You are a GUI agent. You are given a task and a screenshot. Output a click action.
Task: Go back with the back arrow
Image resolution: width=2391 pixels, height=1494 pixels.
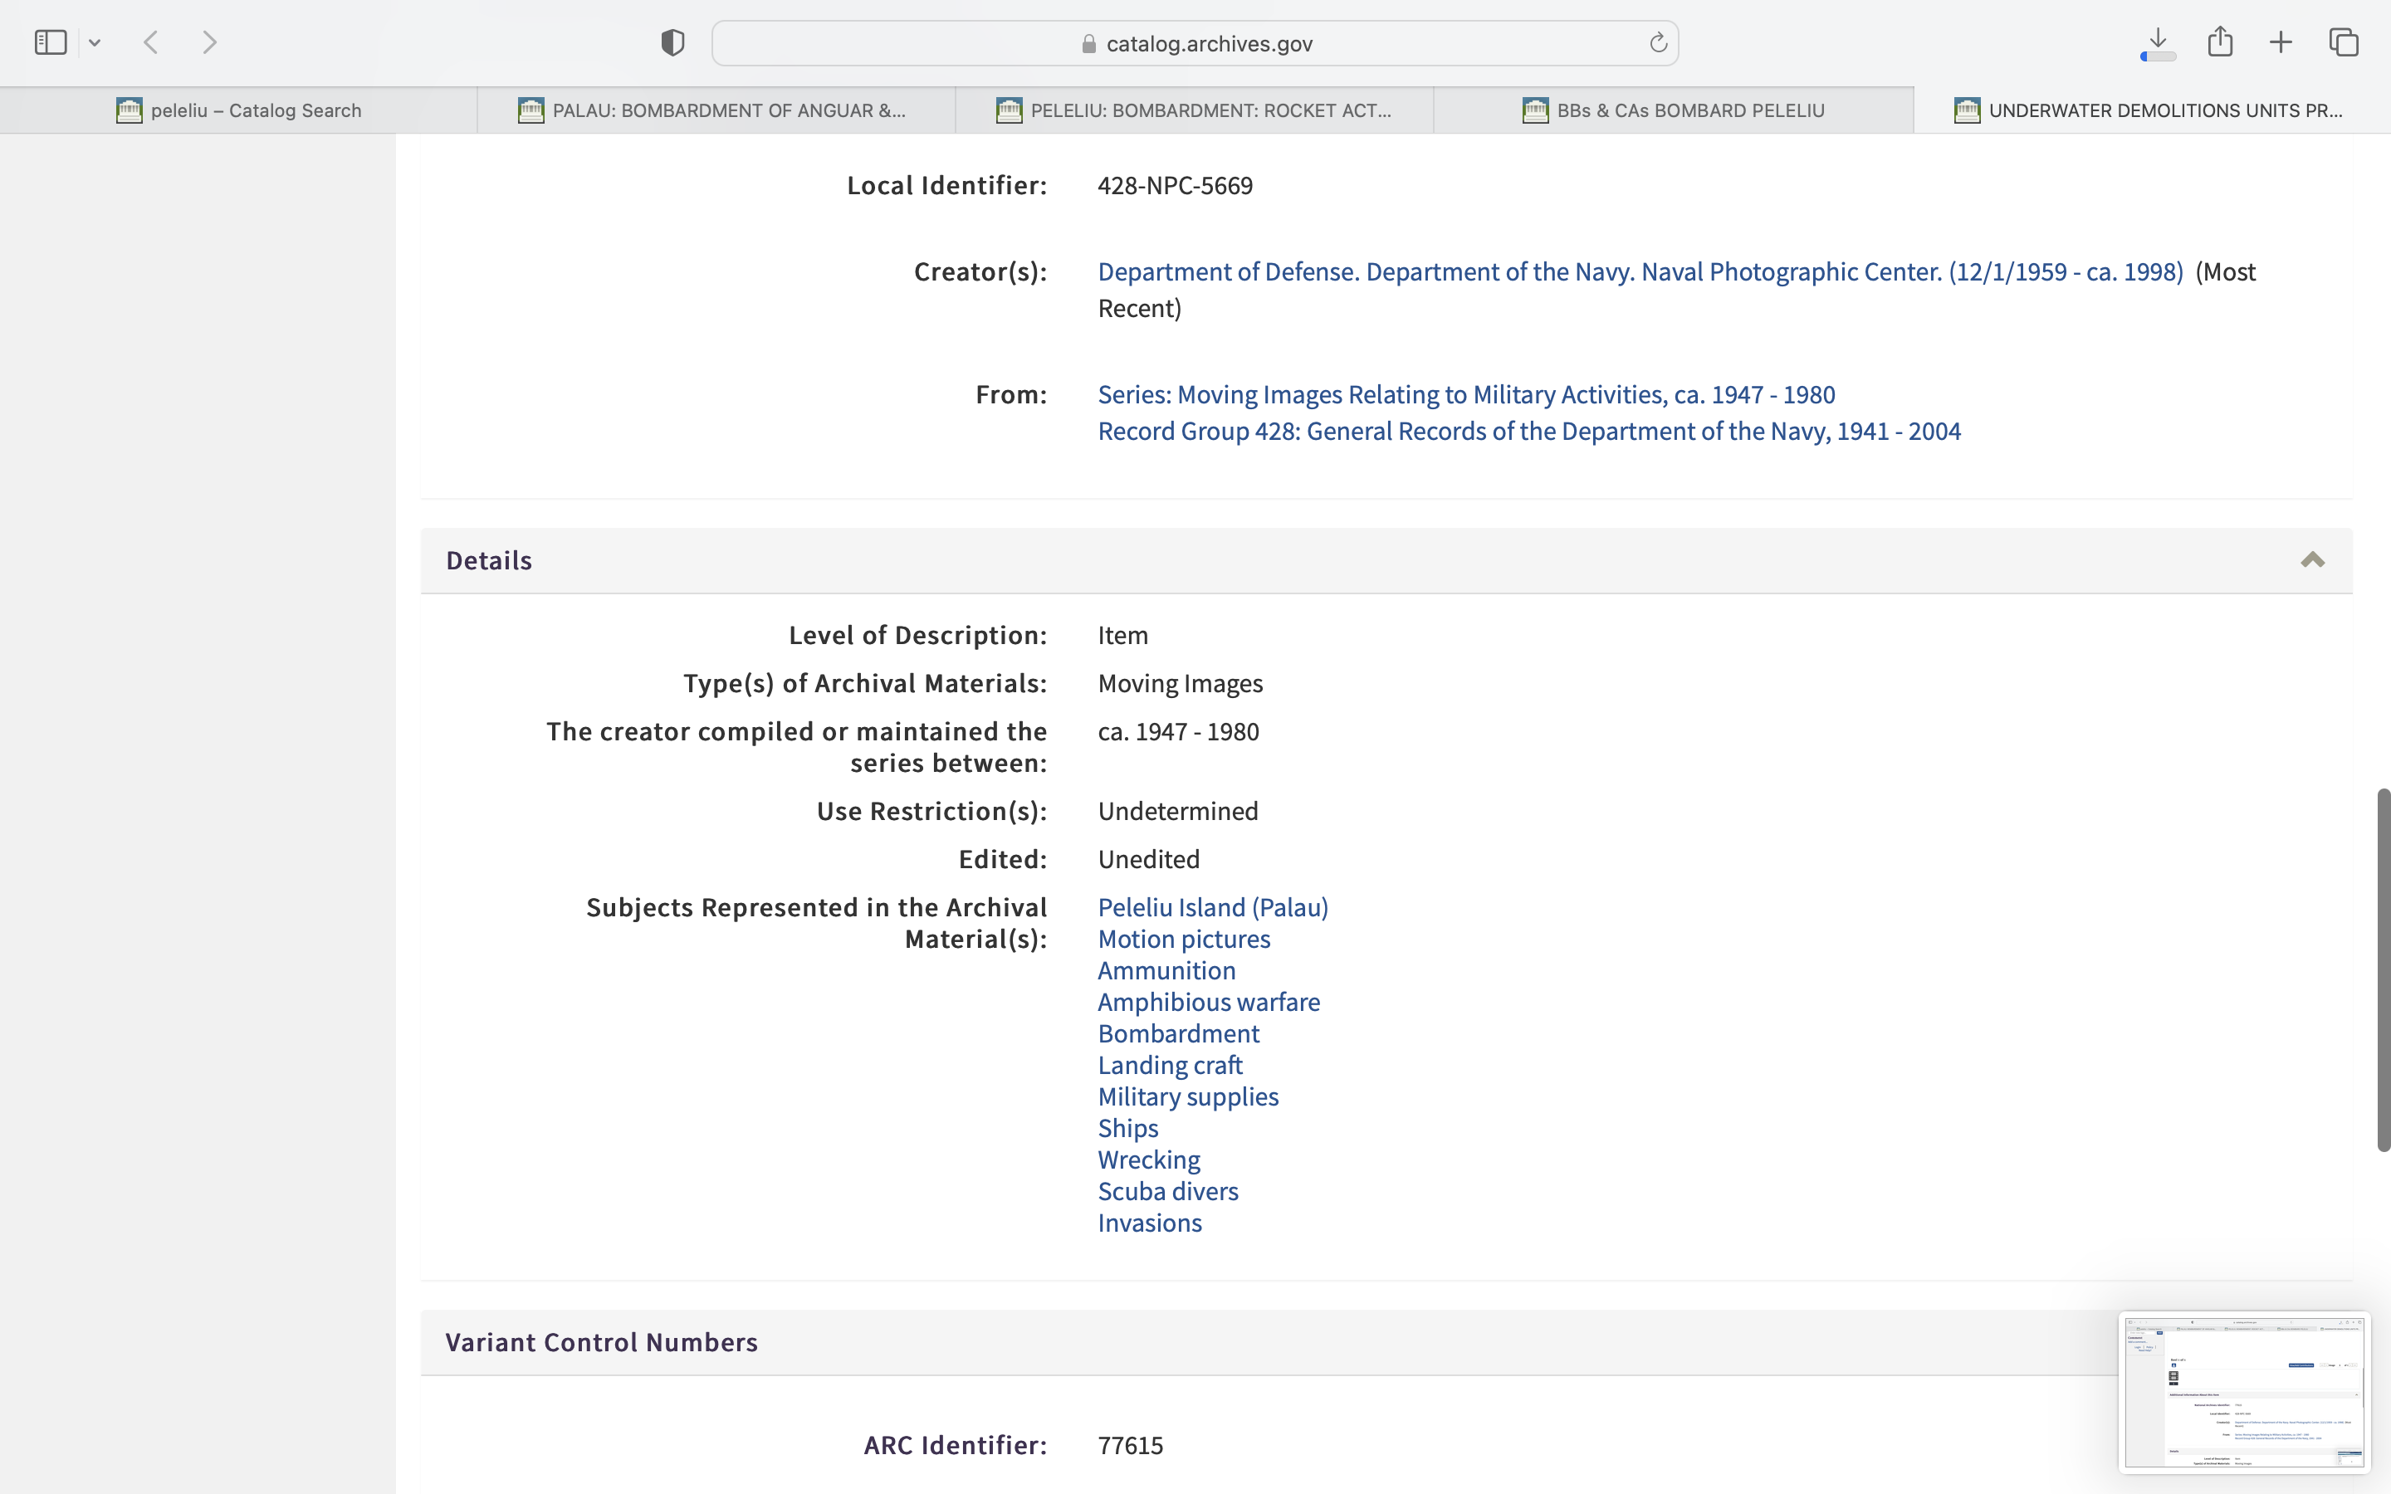(x=151, y=42)
